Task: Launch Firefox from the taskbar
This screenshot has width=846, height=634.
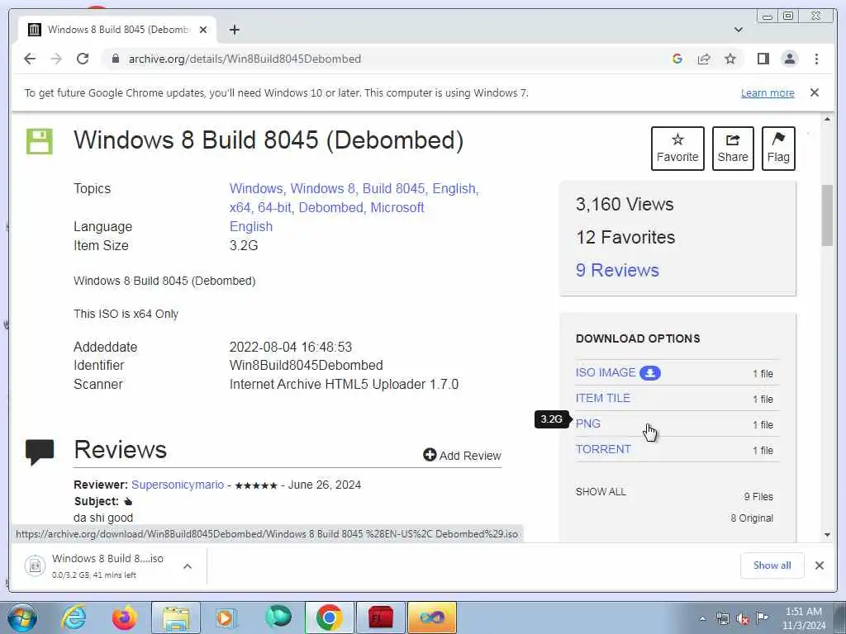Action: (125, 617)
